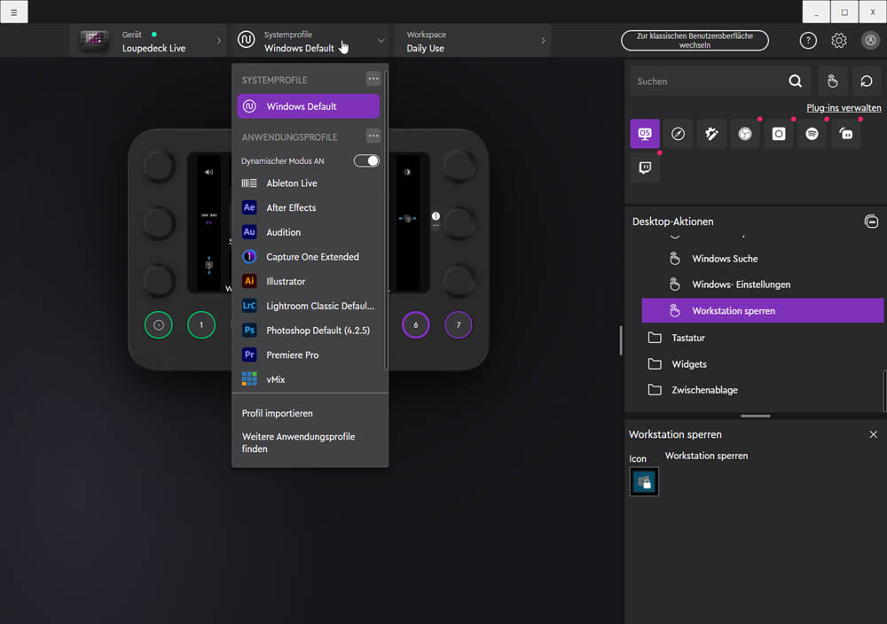Open the Streamlabs plugin icon
This screenshot has height=624, width=887.
[x=845, y=134]
